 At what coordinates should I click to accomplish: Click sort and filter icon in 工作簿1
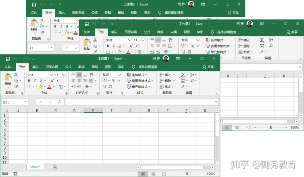pyautogui.click(x=192, y=75)
